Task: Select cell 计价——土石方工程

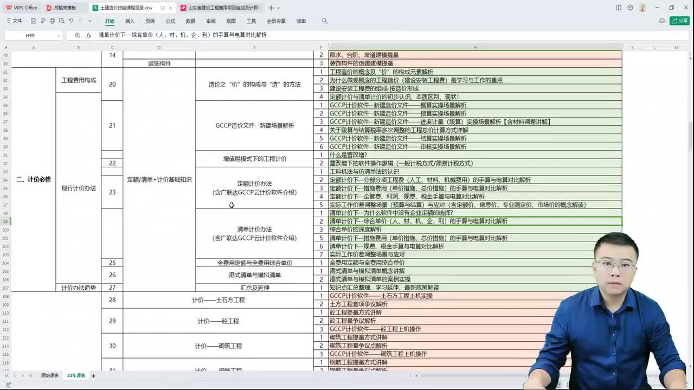Action: tap(219, 300)
